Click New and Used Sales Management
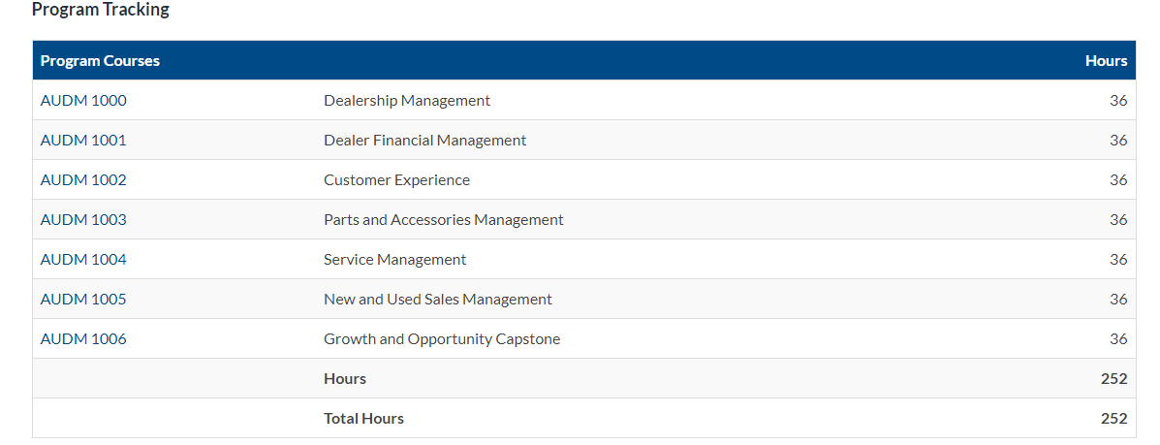 (437, 300)
